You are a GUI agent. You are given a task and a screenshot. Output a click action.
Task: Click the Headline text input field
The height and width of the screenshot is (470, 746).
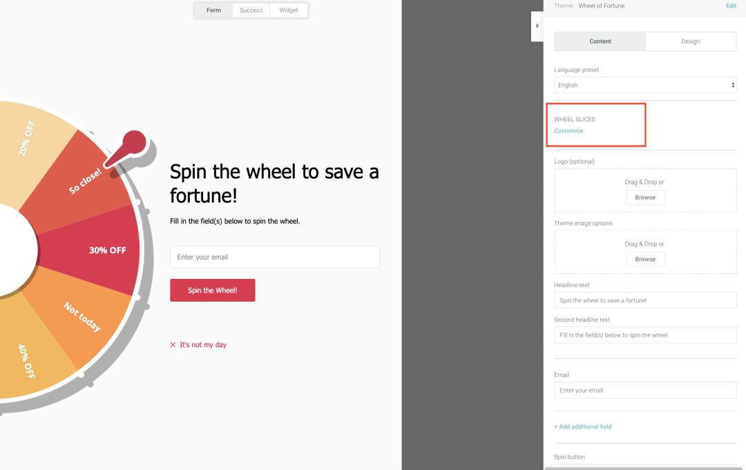(x=645, y=301)
